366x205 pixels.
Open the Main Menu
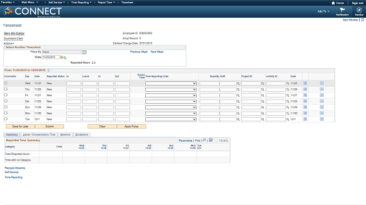(x=30, y=2)
